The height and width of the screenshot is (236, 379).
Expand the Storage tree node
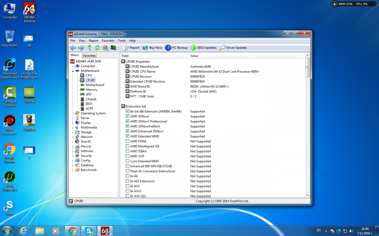73,133
